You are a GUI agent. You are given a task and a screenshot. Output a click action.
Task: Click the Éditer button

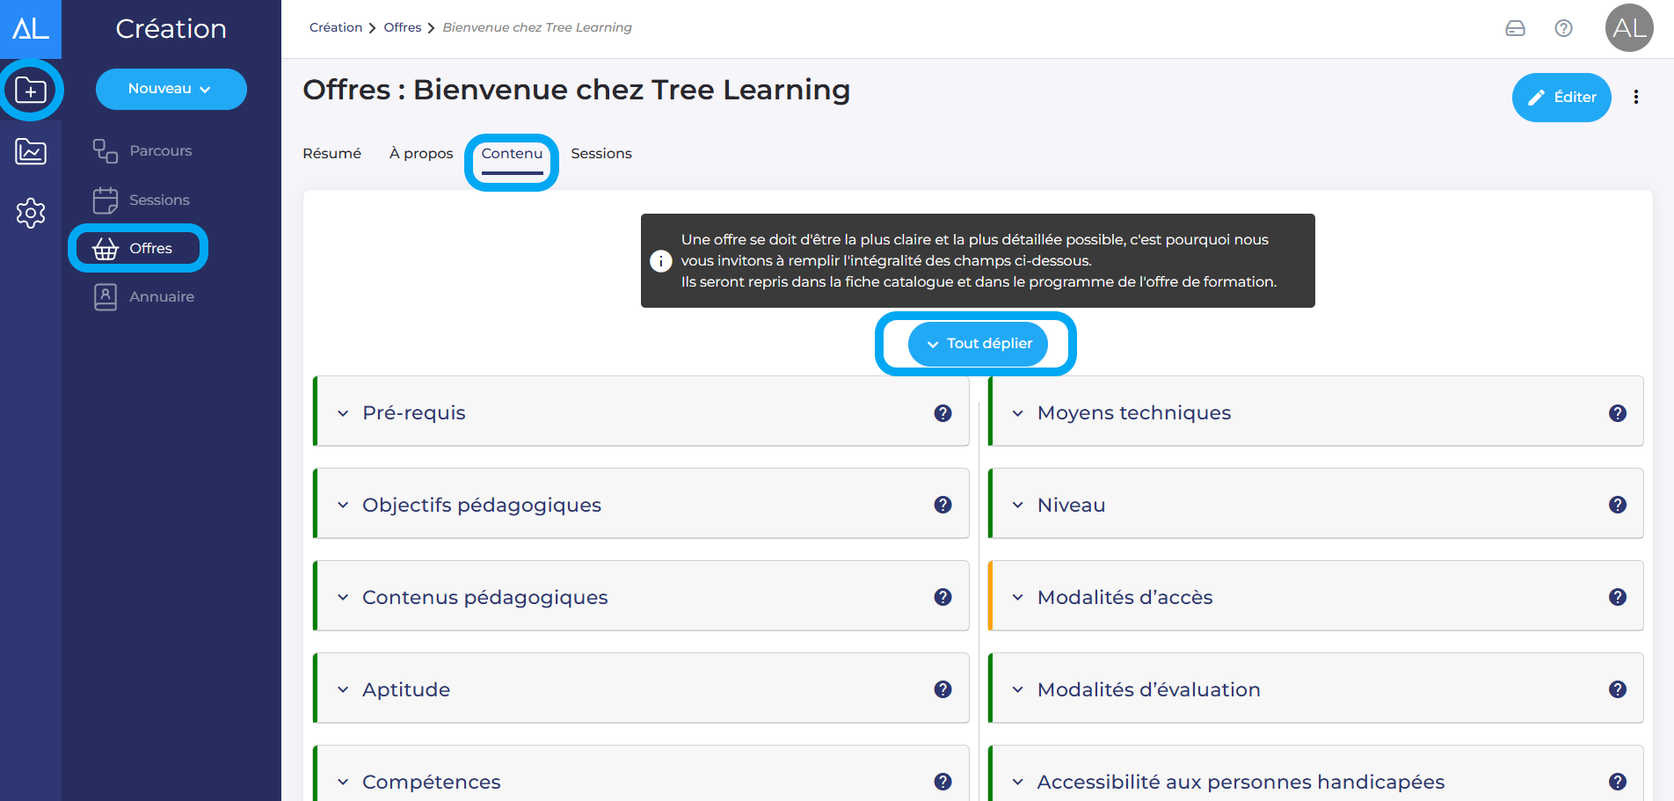click(1561, 98)
